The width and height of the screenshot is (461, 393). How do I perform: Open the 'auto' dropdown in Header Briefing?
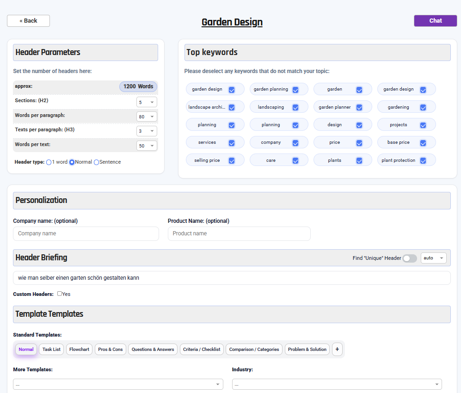coord(433,258)
